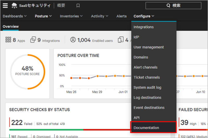
Task: Expand the Posture dropdown
Action: tap(43, 16)
